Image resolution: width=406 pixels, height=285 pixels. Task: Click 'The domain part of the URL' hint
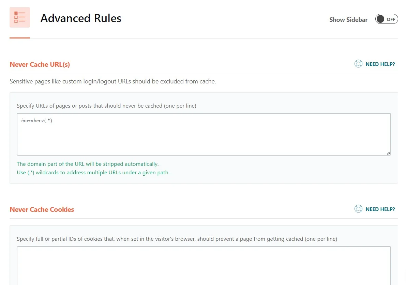pos(88,164)
